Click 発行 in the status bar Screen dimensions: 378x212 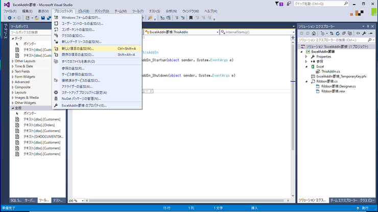[x=365, y=208]
